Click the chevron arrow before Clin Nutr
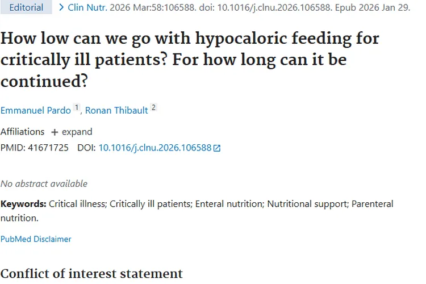 (61, 8)
